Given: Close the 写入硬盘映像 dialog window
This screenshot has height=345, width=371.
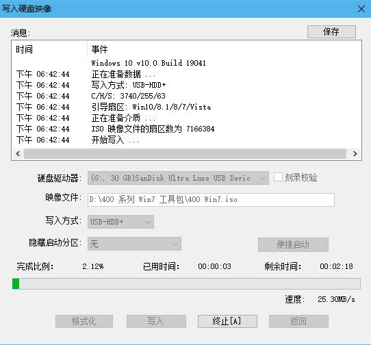Looking at the screenshot, I should click(361, 9).
